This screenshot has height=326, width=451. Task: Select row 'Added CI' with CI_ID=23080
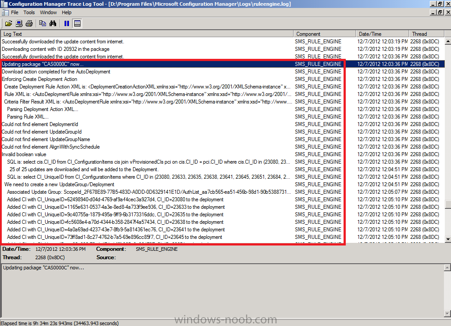[x=222, y=199]
